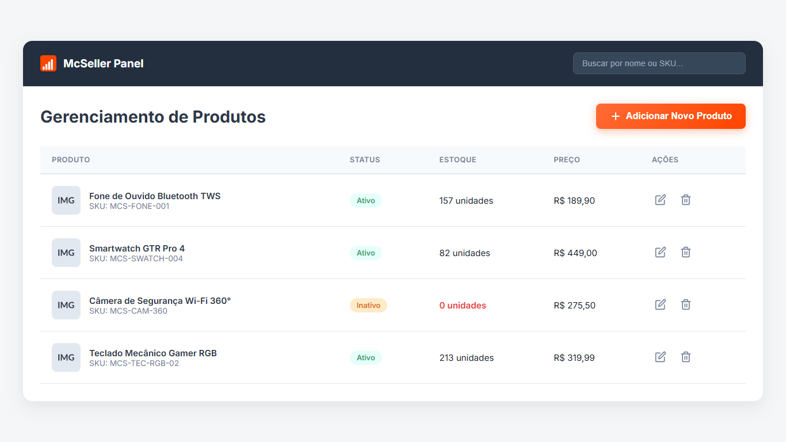Select the Teclado Mecânico Gamer RGB name
Image resolution: width=786 pixels, height=442 pixels.
[x=153, y=353]
